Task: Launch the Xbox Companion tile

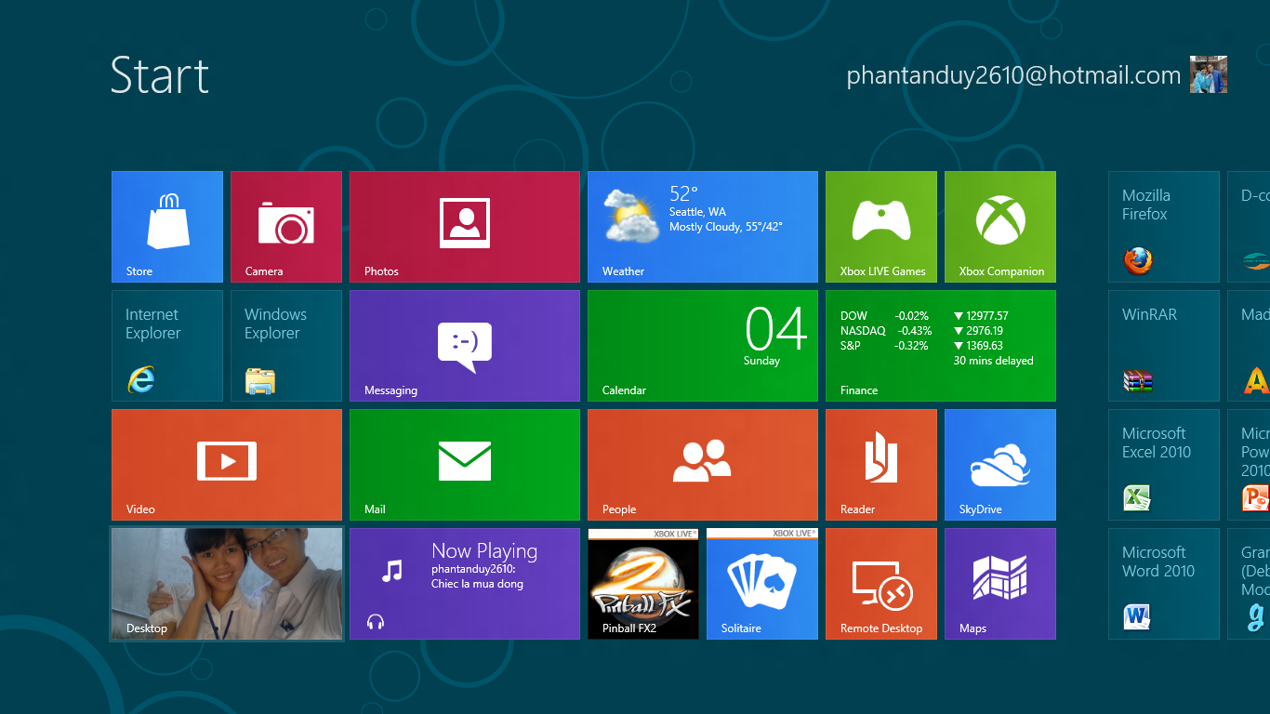Action: tap(1000, 227)
